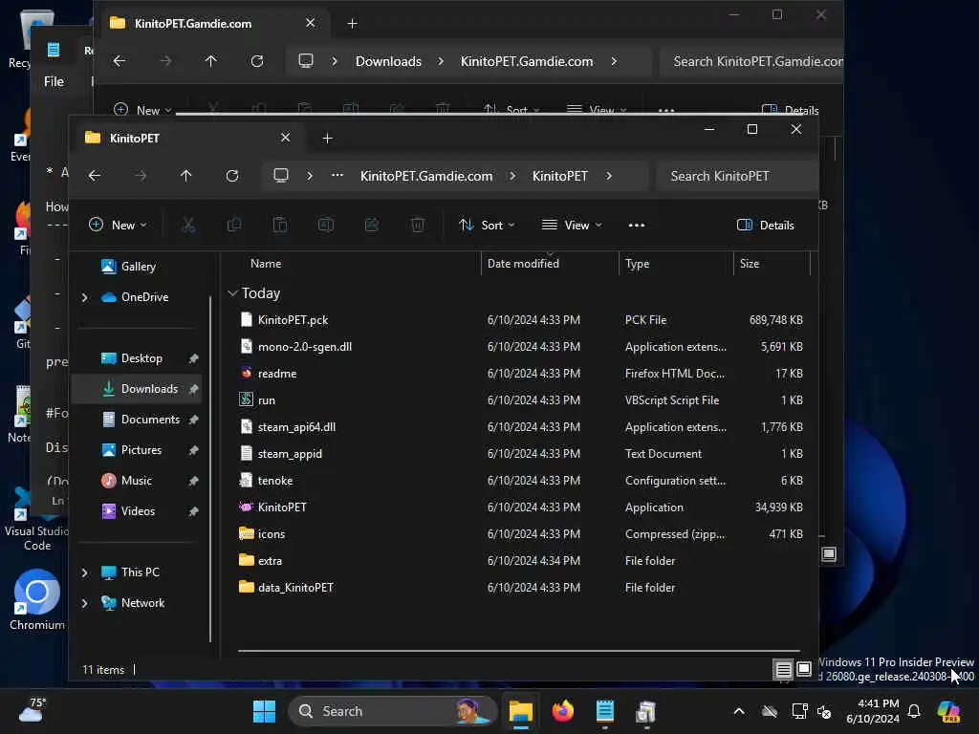Click the Paste icon in KinitoPET toolbar
Screen dimensions: 979x734
click(280, 225)
